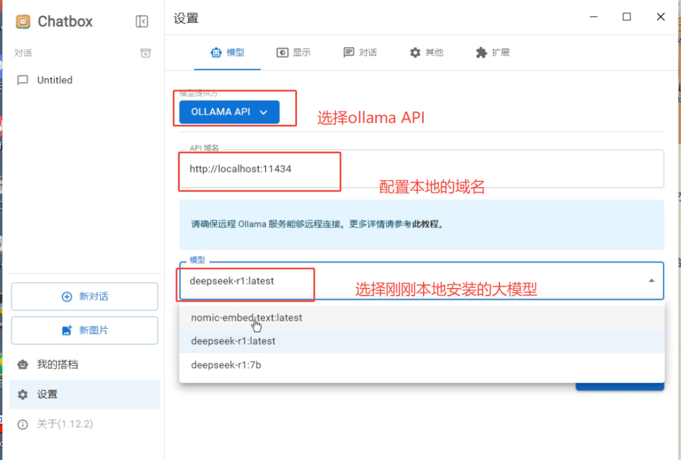
Task: Click the image-add icon in 新图片
Action: pos(67,331)
